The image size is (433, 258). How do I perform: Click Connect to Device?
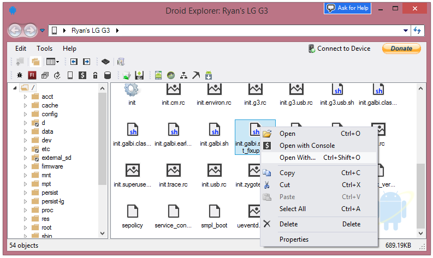340,49
